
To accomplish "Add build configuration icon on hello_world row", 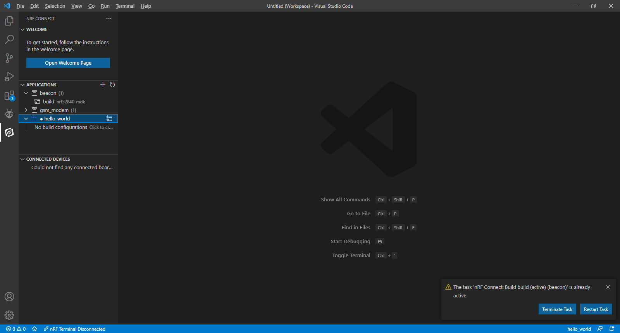I will (x=109, y=119).
